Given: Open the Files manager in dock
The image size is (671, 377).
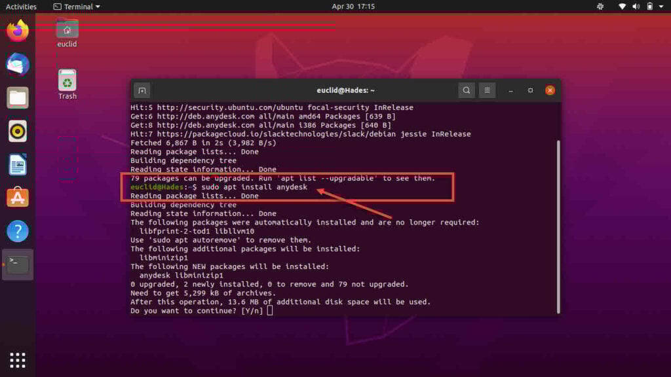Looking at the screenshot, I should (18, 98).
